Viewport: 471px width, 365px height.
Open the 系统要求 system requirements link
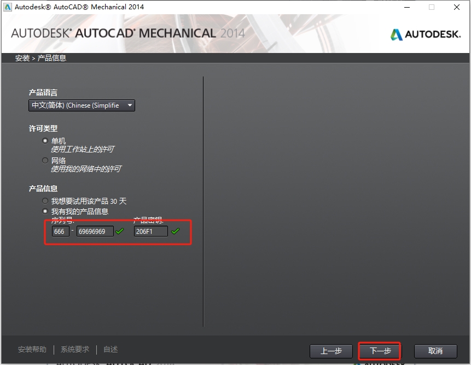pos(75,349)
